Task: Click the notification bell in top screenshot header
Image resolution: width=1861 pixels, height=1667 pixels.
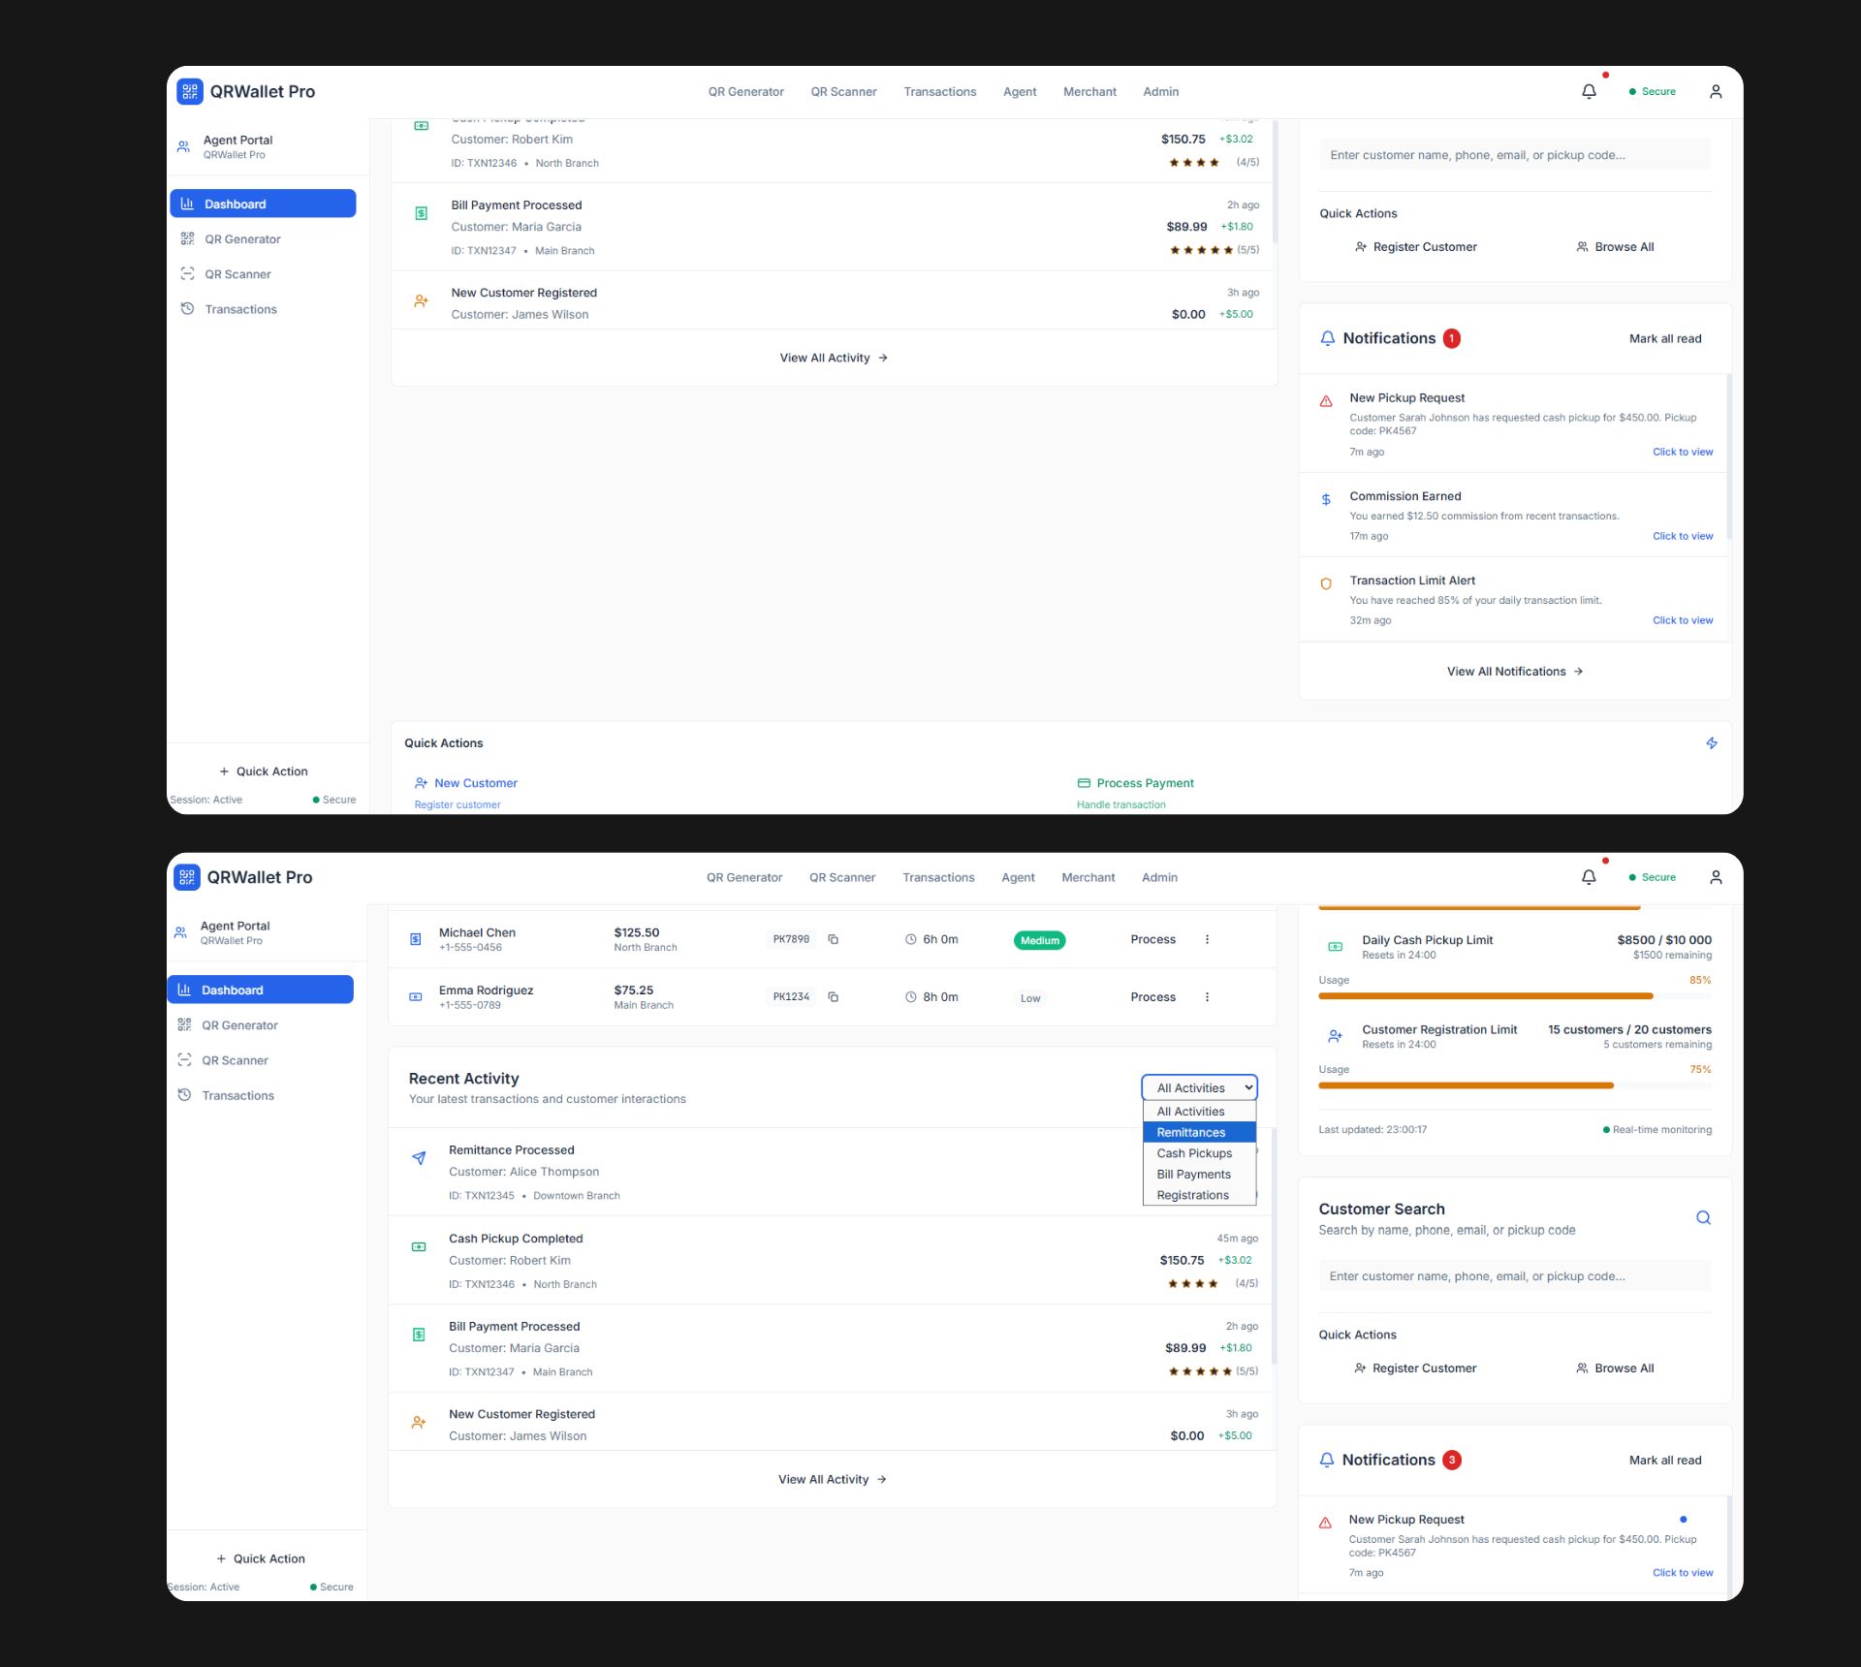Action: click(x=1589, y=91)
